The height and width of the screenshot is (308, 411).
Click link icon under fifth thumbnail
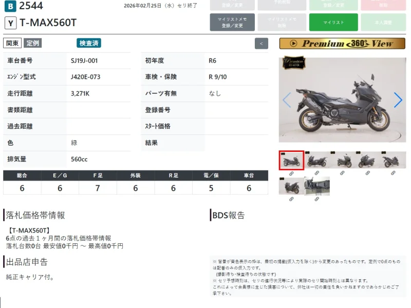click(393, 173)
